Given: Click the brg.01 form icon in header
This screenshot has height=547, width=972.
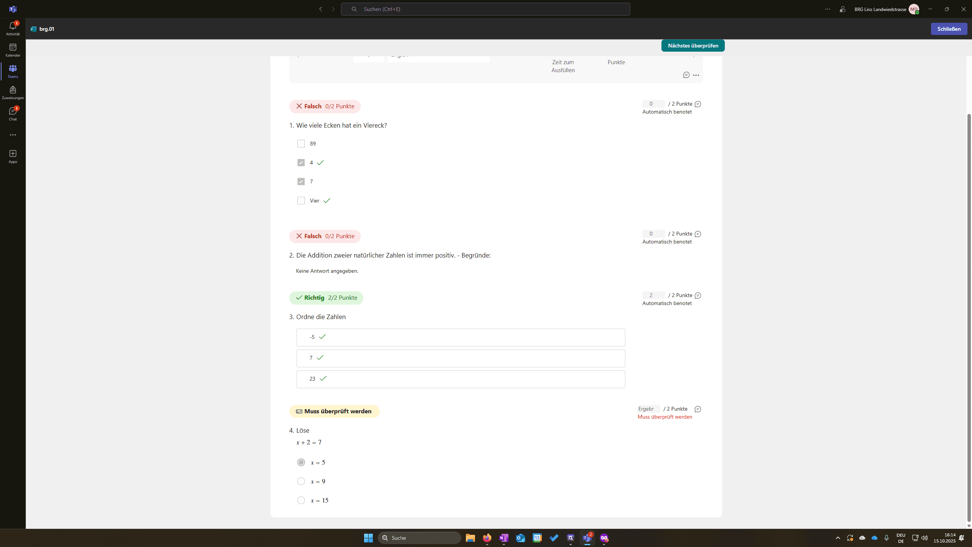Looking at the screenshot, I should point(33,29).
